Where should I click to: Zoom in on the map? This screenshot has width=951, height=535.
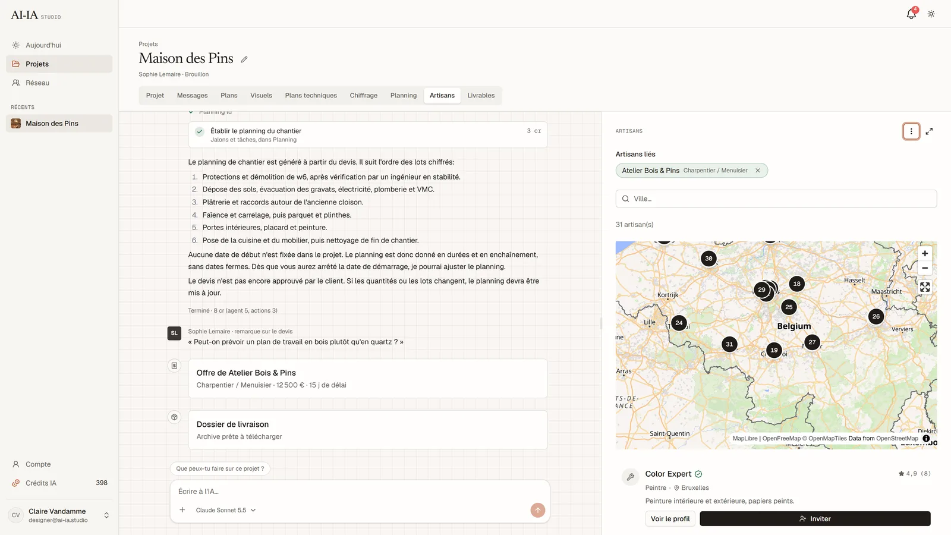coord(925,253)
